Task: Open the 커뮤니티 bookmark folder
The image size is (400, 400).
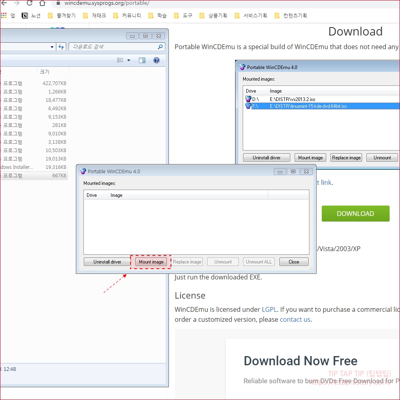Action: pos(127,16)
